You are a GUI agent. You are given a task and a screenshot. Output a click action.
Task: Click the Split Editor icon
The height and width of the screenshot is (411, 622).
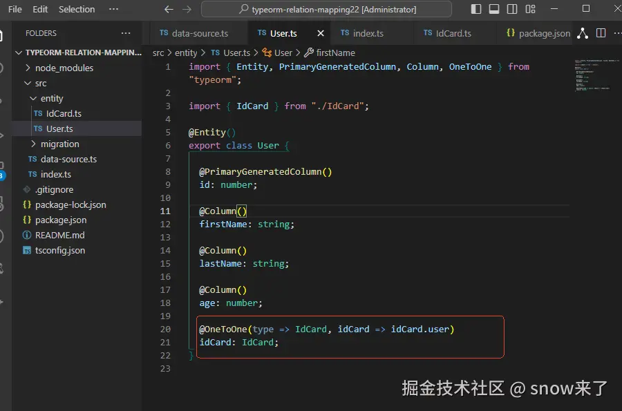(601, 33)
